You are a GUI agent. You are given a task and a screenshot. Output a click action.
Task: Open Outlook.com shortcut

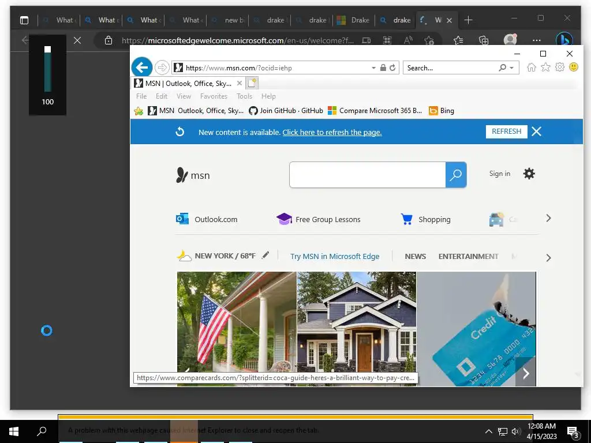(x=207, y=219)
